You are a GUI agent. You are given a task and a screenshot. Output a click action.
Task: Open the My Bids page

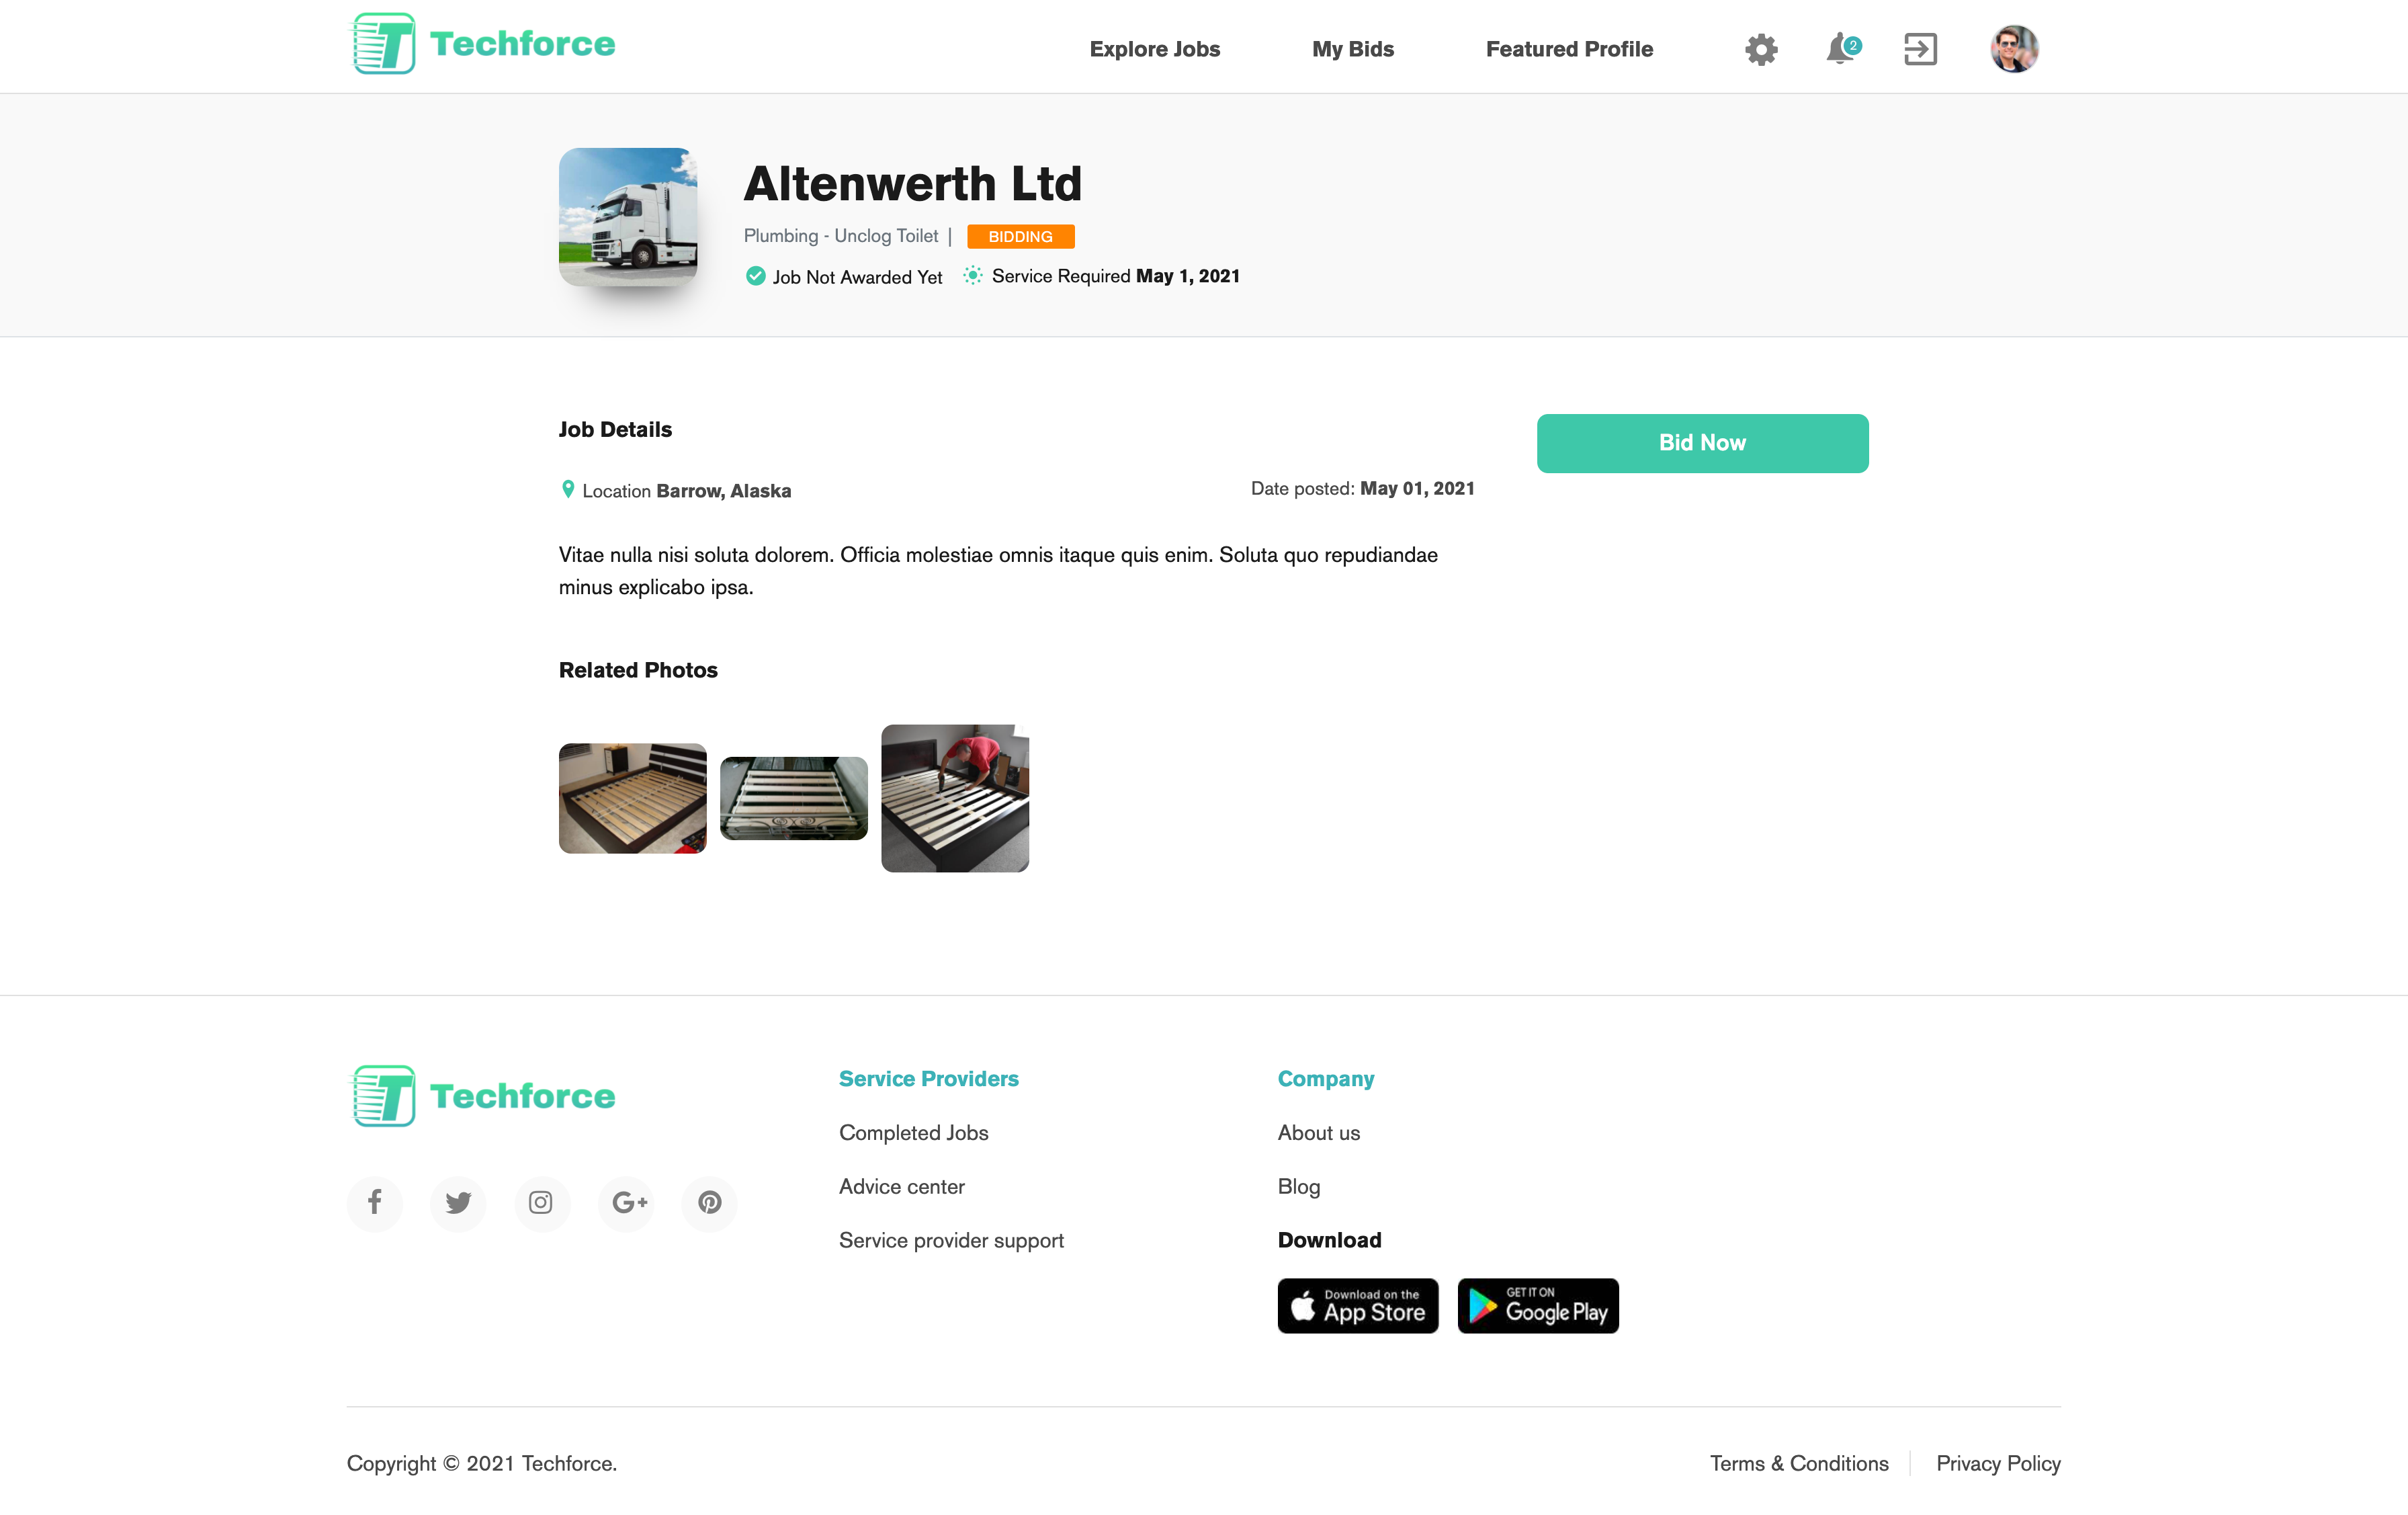tap(1352, 49)
